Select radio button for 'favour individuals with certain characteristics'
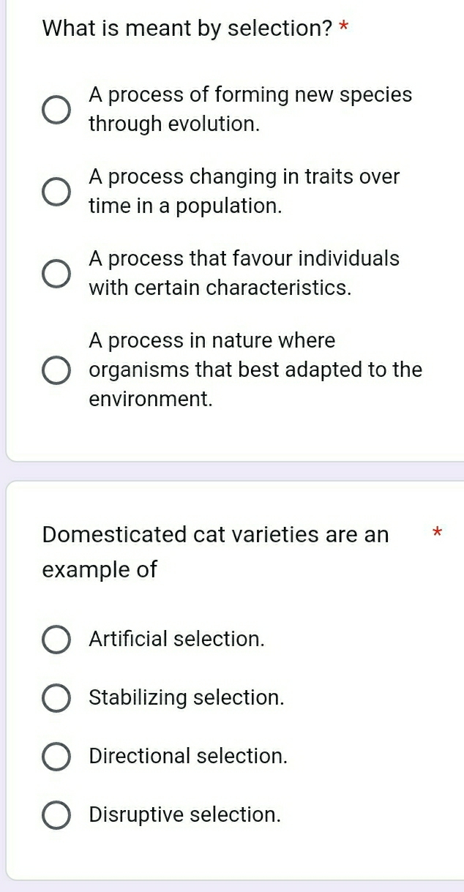Image resolution: width=464 pixels, height=892 pixels. (56, 274)
